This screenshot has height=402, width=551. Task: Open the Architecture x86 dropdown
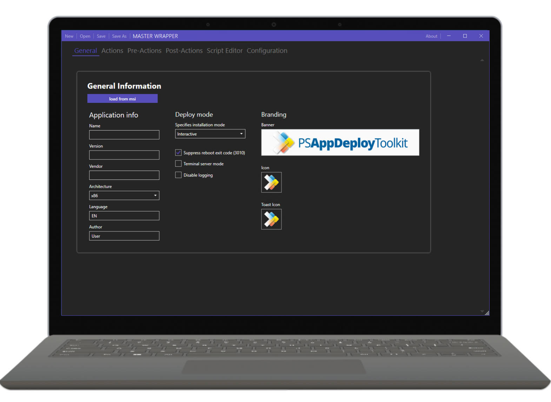pos(124,196)
